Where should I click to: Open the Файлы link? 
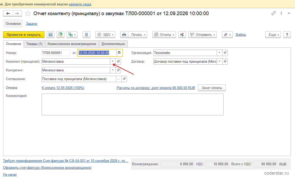(x=241, y=35)
